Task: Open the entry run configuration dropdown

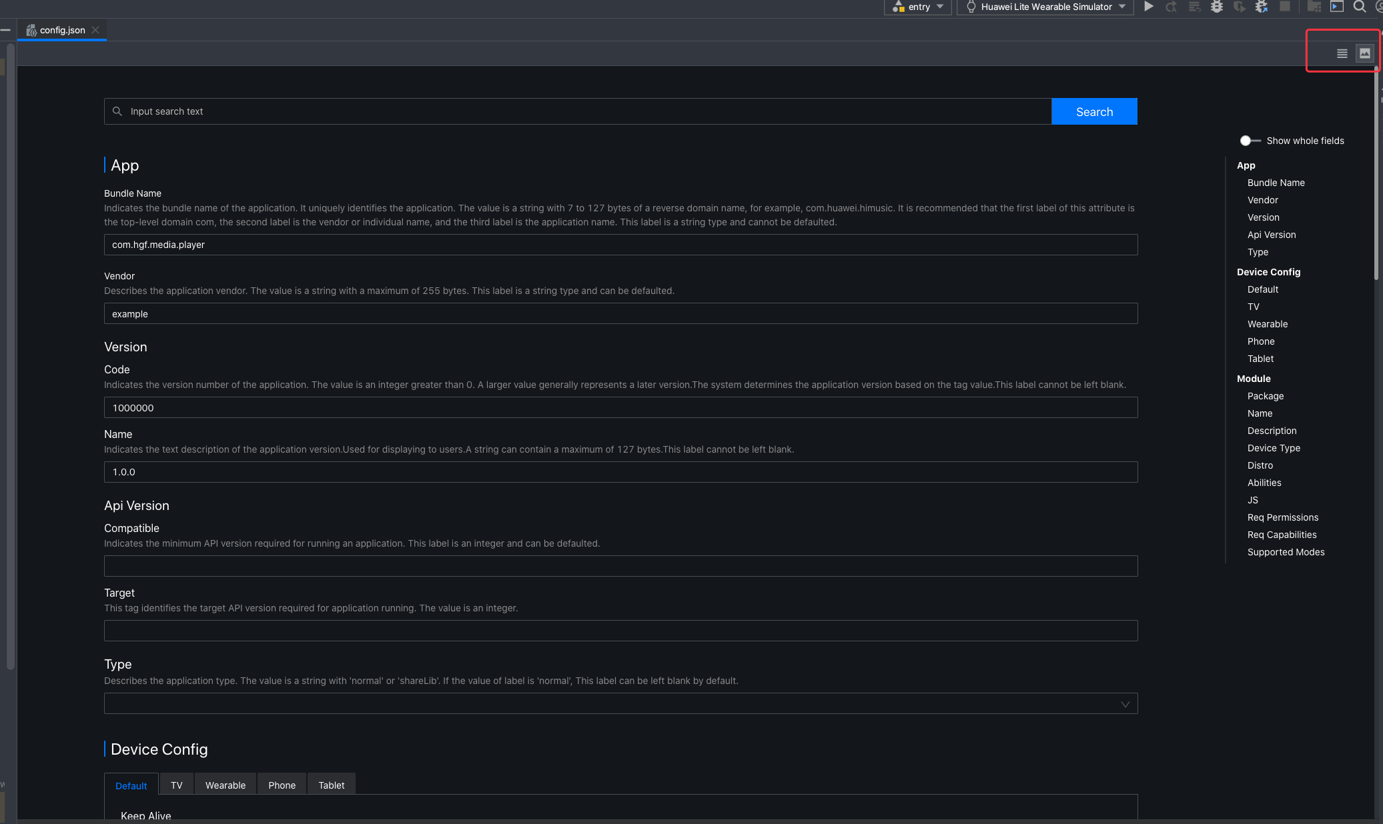Action: pos(918,7)
